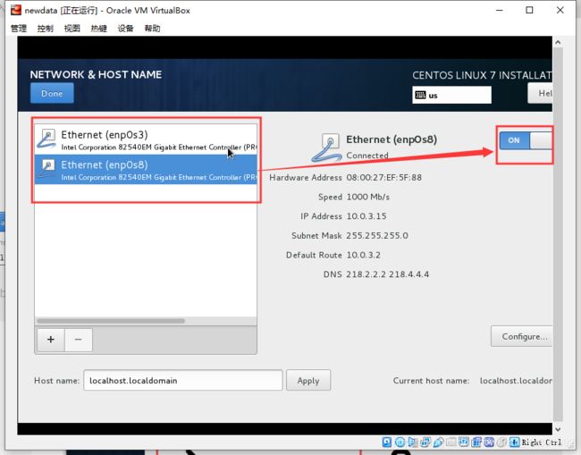Viewport: 581px width, 455px height.
Task: Click the Current host name value text
Action: tap(516, 381)
